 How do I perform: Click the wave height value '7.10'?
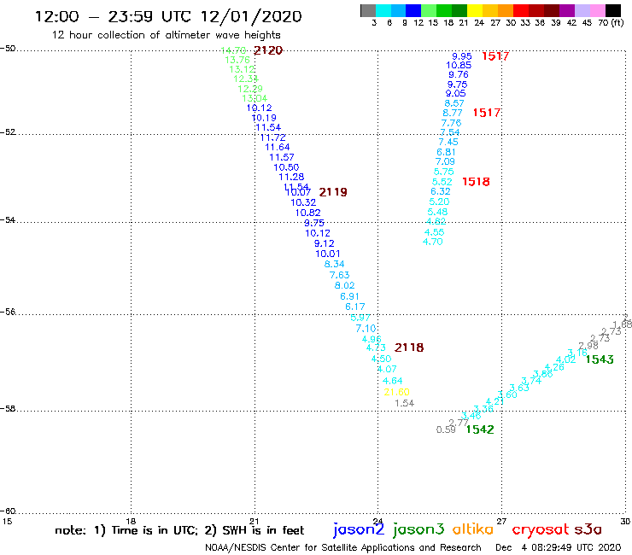point(366,329)
